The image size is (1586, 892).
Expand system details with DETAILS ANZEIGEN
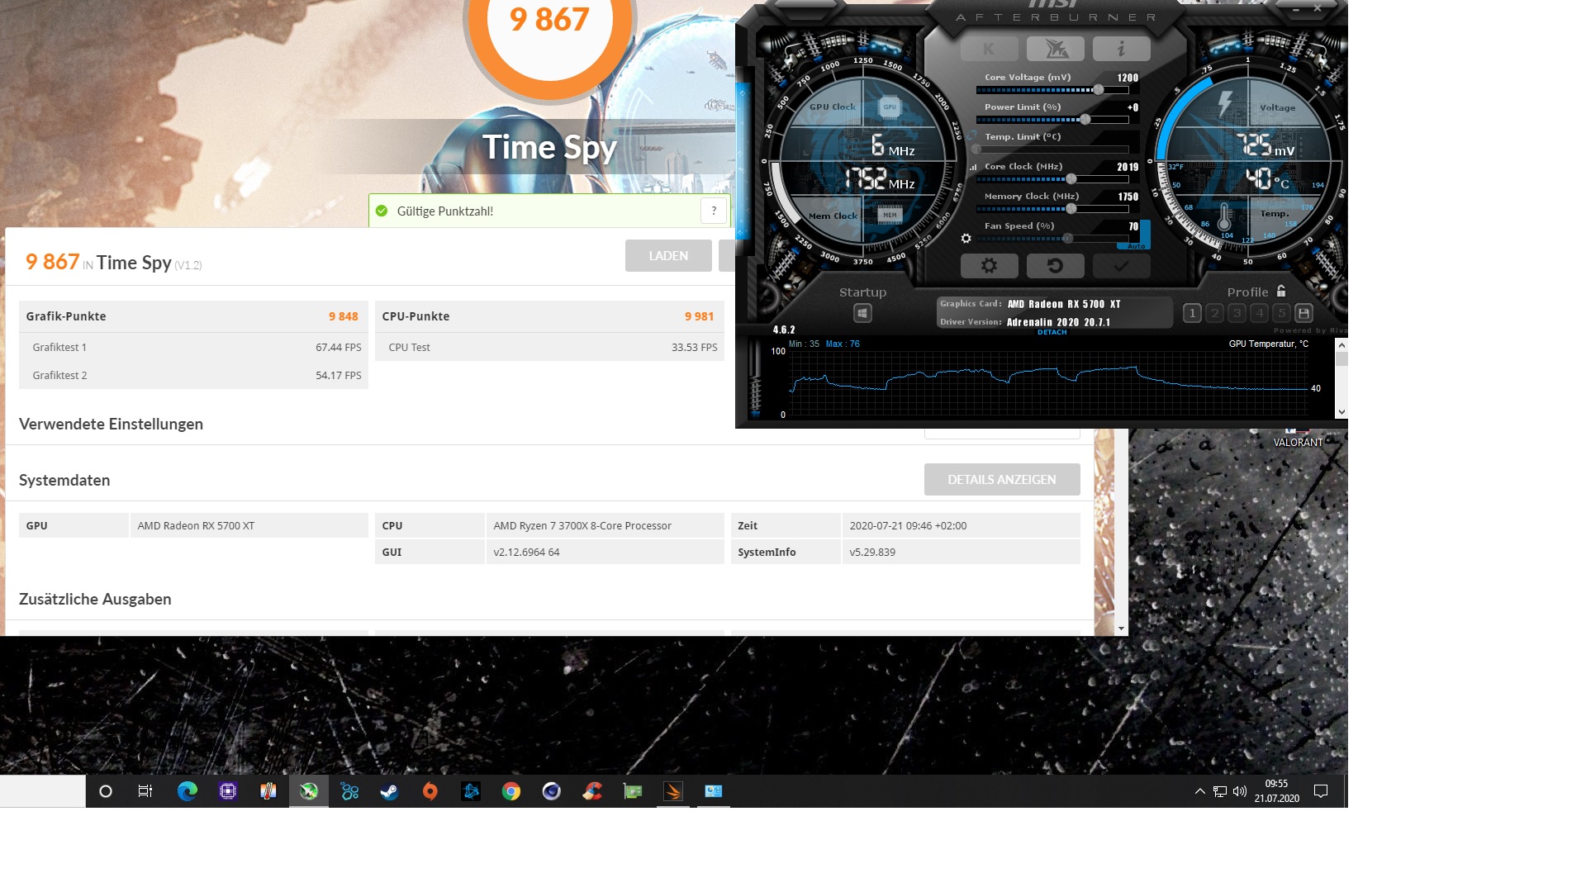coord(1001,480)
